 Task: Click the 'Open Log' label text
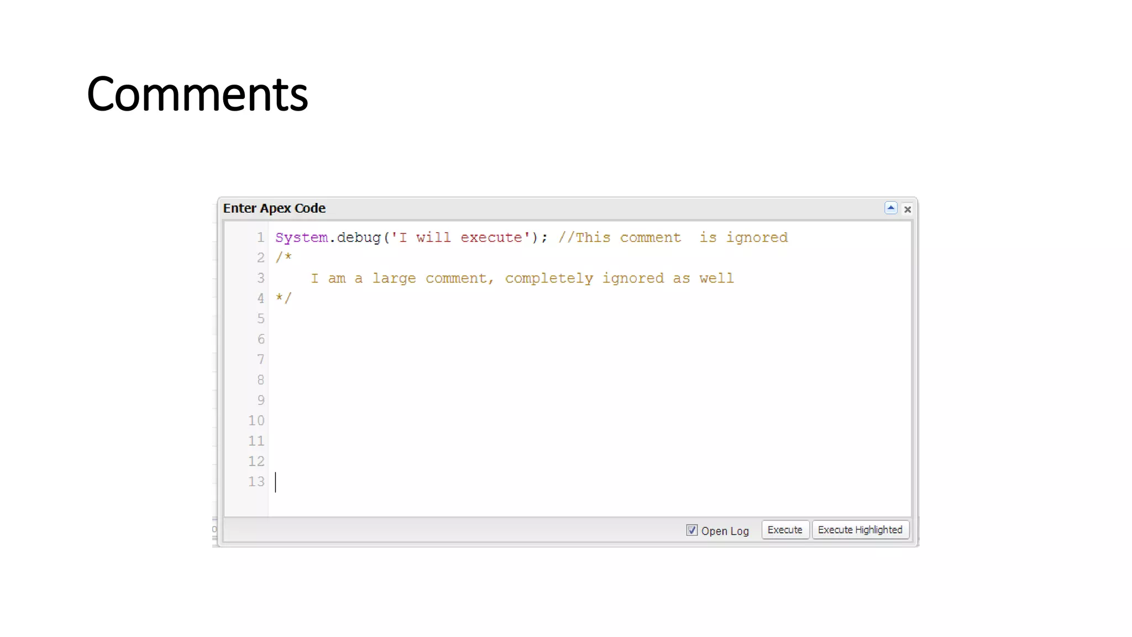(x=725, y=531)
